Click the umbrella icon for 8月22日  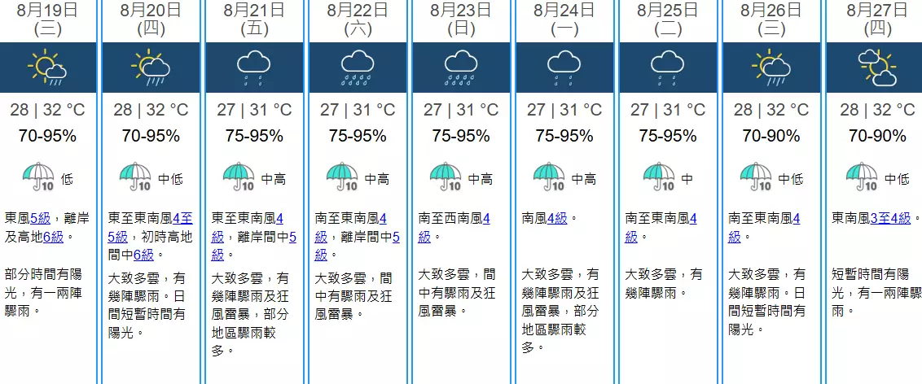tap(343, 177)
